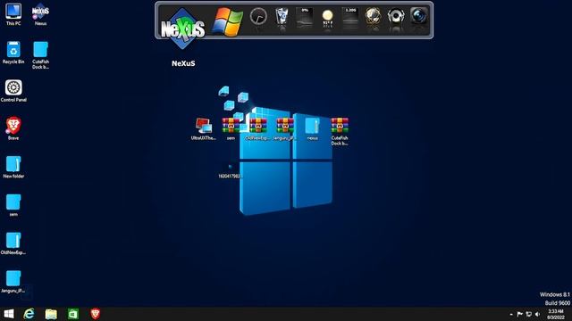572x321 pixels.
Task: Open the globe network icon in the dock
Action: pyautogui.click(x=374, y=16)
